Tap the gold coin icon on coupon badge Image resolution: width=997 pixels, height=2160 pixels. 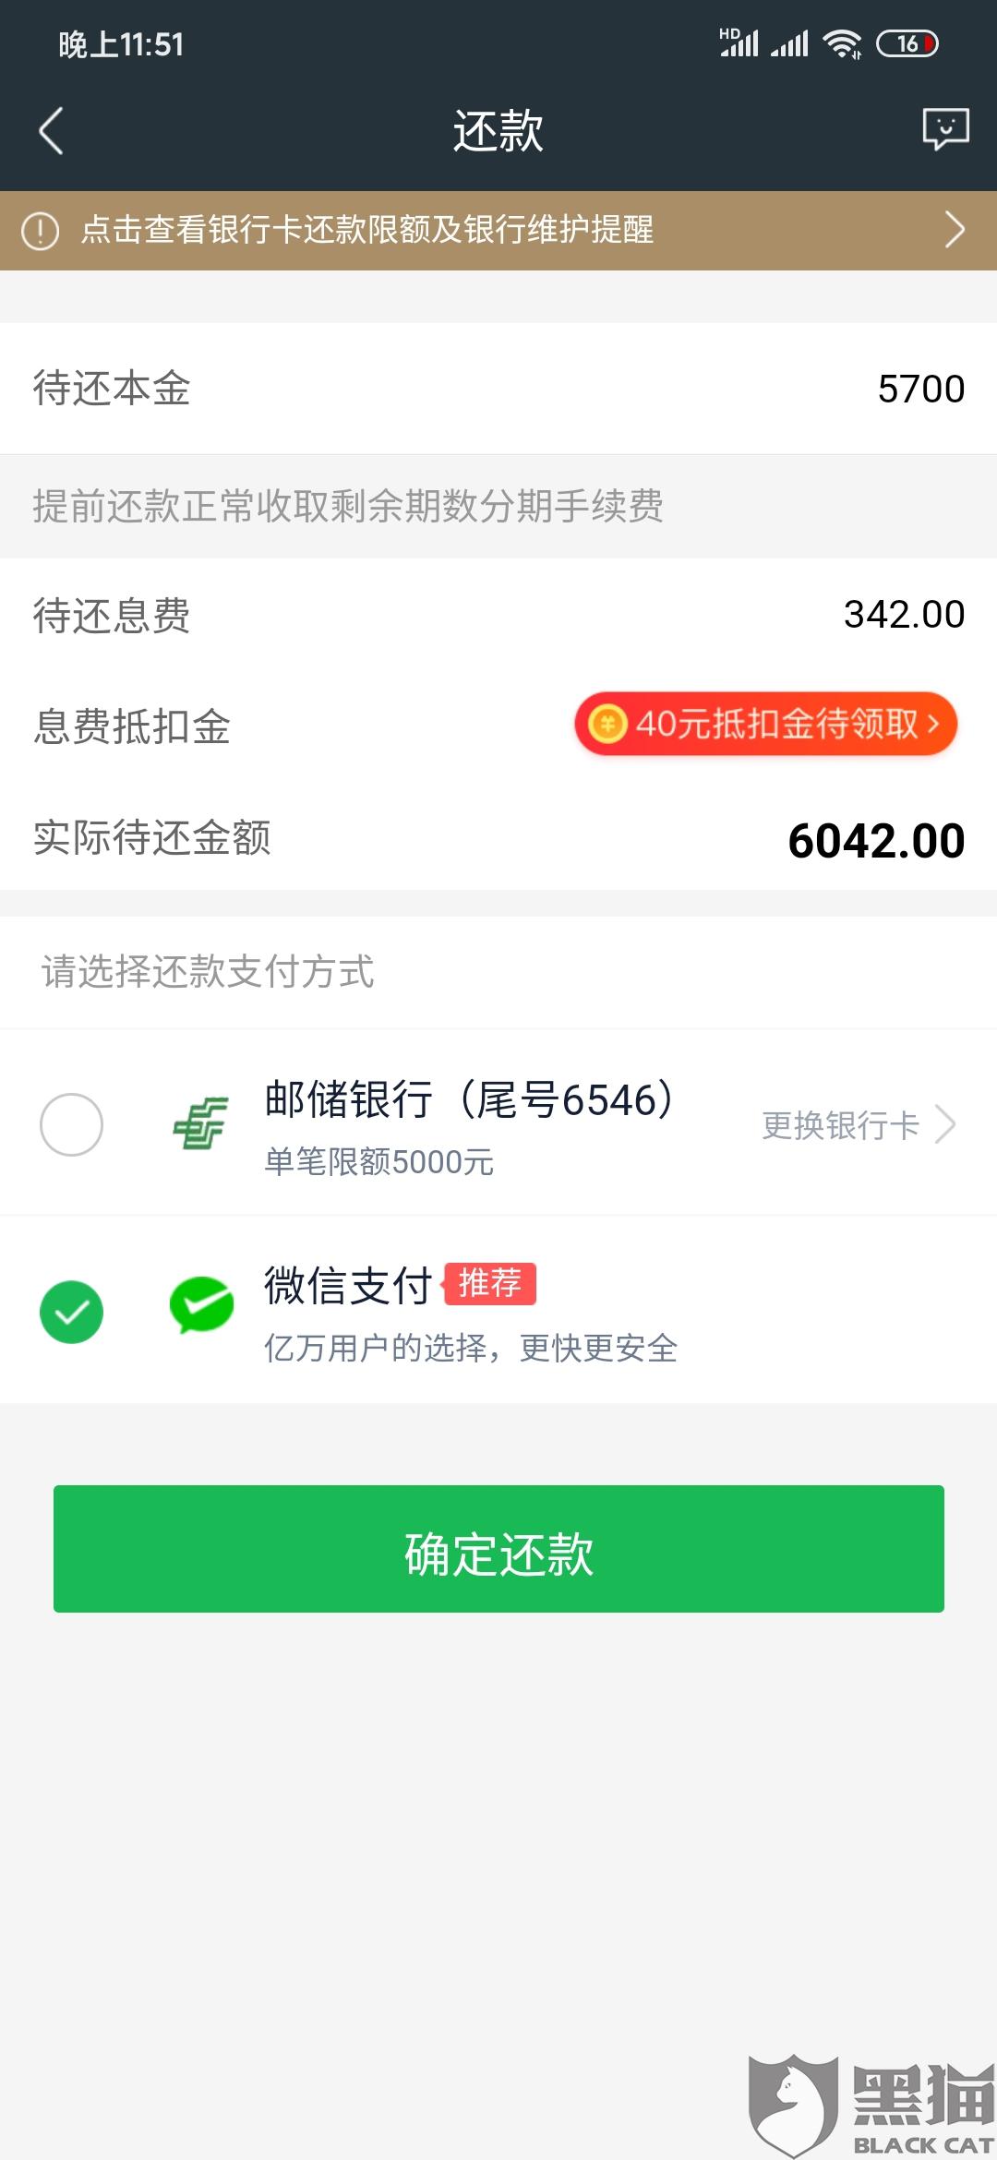pos(607,724)
